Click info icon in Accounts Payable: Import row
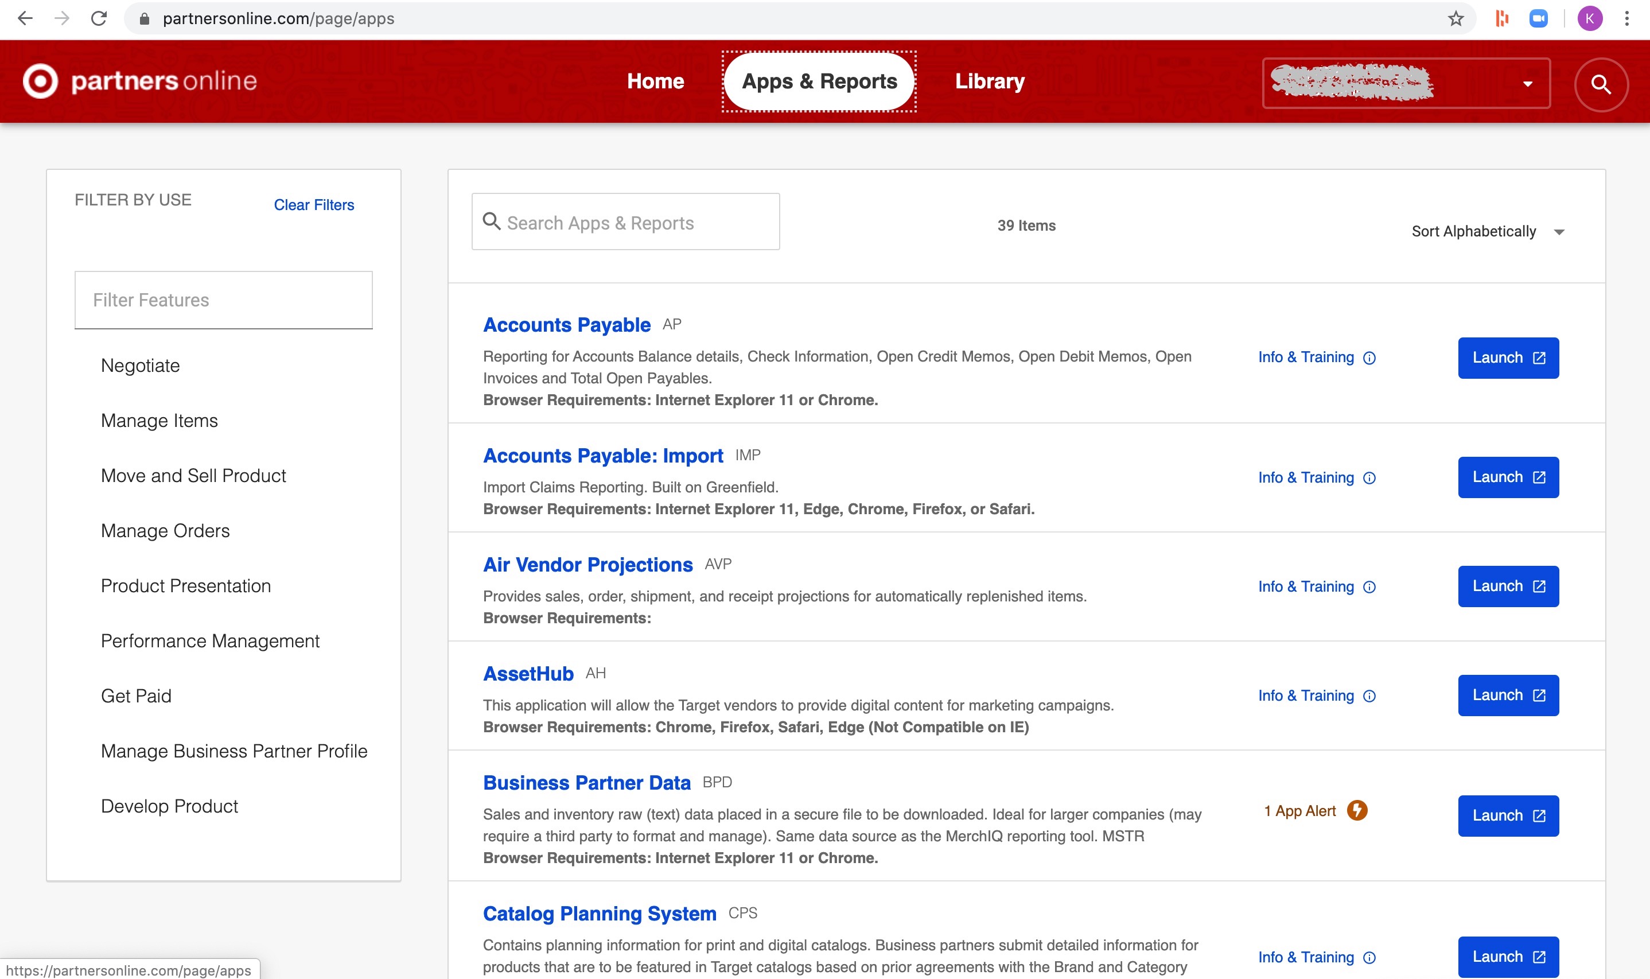The width and height of the screenshot is (1650, 979). [1369, 477]
